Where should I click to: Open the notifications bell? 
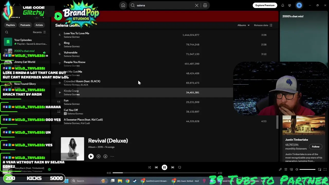pos(282,5)
